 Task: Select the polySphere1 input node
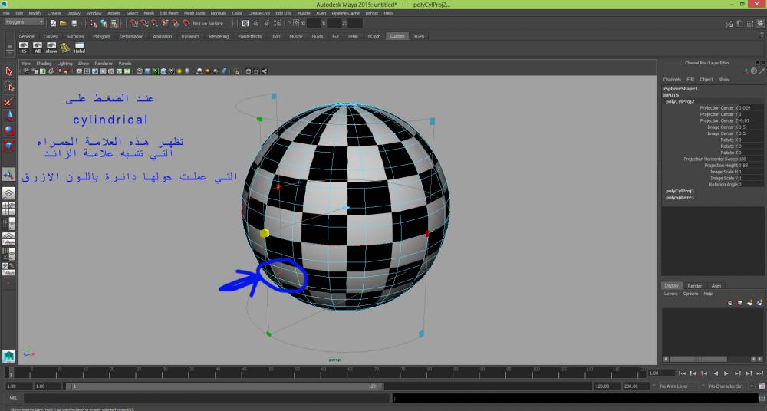680,197
